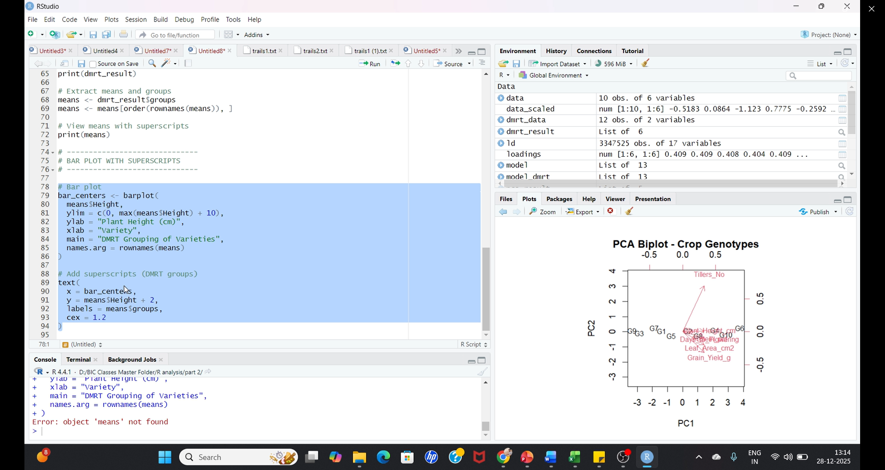Open the List view dropdown
Viewport: 885px width, 470px height.
pos(820,64)
